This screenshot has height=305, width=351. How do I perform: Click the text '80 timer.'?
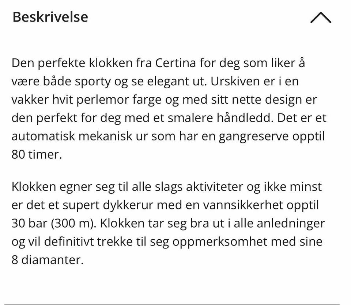click(37, 154)
